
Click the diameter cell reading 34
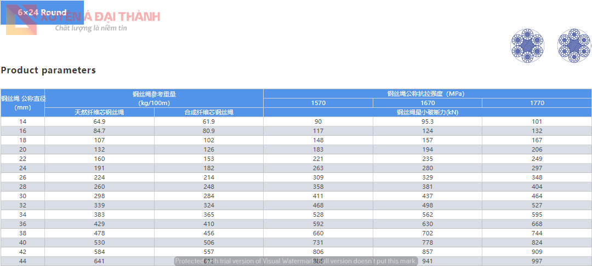point(23,215)
